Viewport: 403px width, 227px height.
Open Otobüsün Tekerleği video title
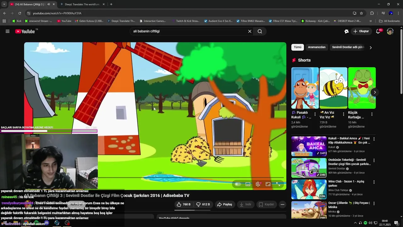coord(349,162)
